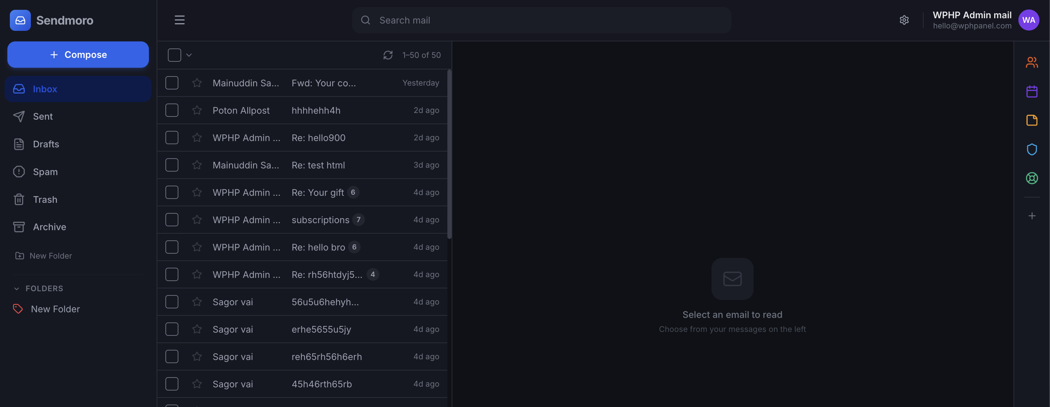The image size is (1050, 407).
Task: Star the Re: hello900 email
Action: coord(197,137)
